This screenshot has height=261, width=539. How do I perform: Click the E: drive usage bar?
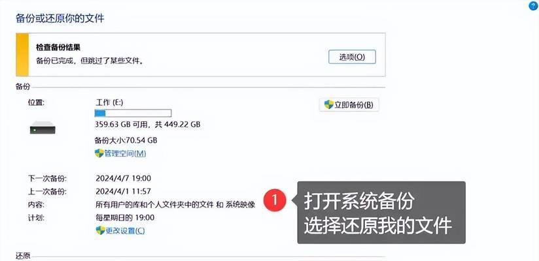pyautogui.click(x=133, y=113)
